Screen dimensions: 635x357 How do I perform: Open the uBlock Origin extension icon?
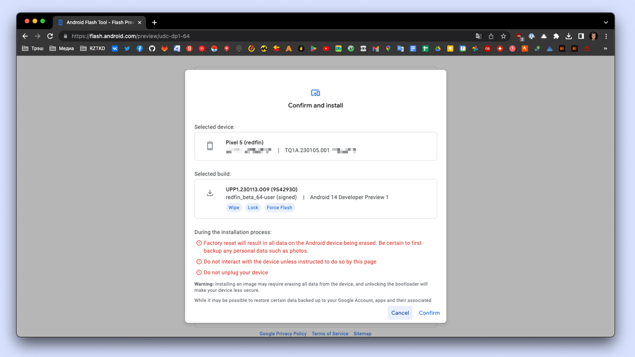click(x=520, y=36)
